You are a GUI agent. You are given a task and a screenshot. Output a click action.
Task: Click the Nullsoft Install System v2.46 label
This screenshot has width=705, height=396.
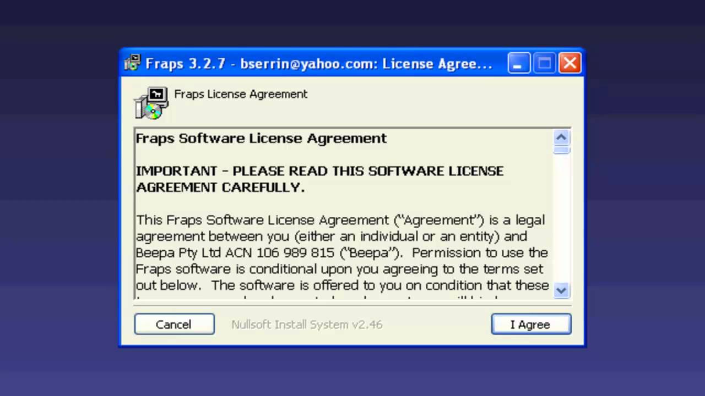(307, 324)
